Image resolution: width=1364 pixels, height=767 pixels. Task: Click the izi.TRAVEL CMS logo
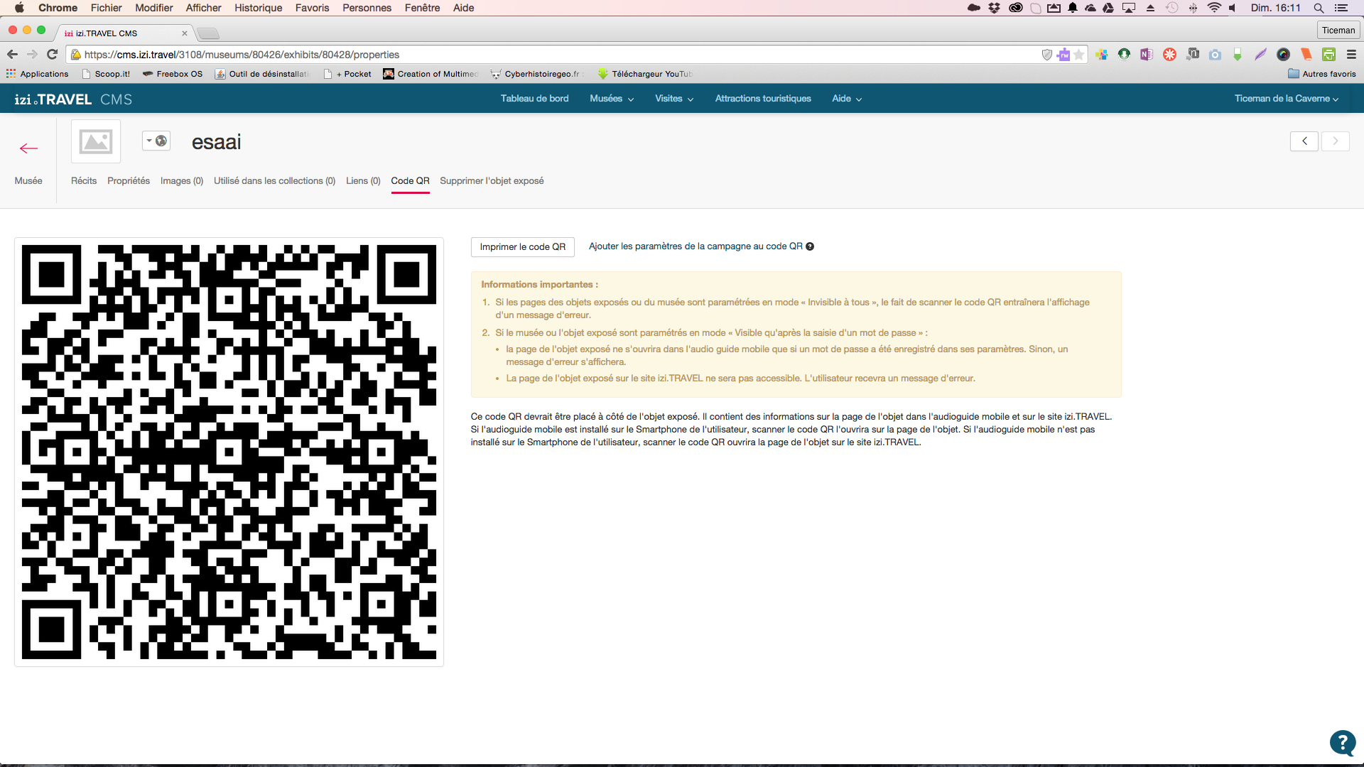pyautogui.click(x=73, y=99)
